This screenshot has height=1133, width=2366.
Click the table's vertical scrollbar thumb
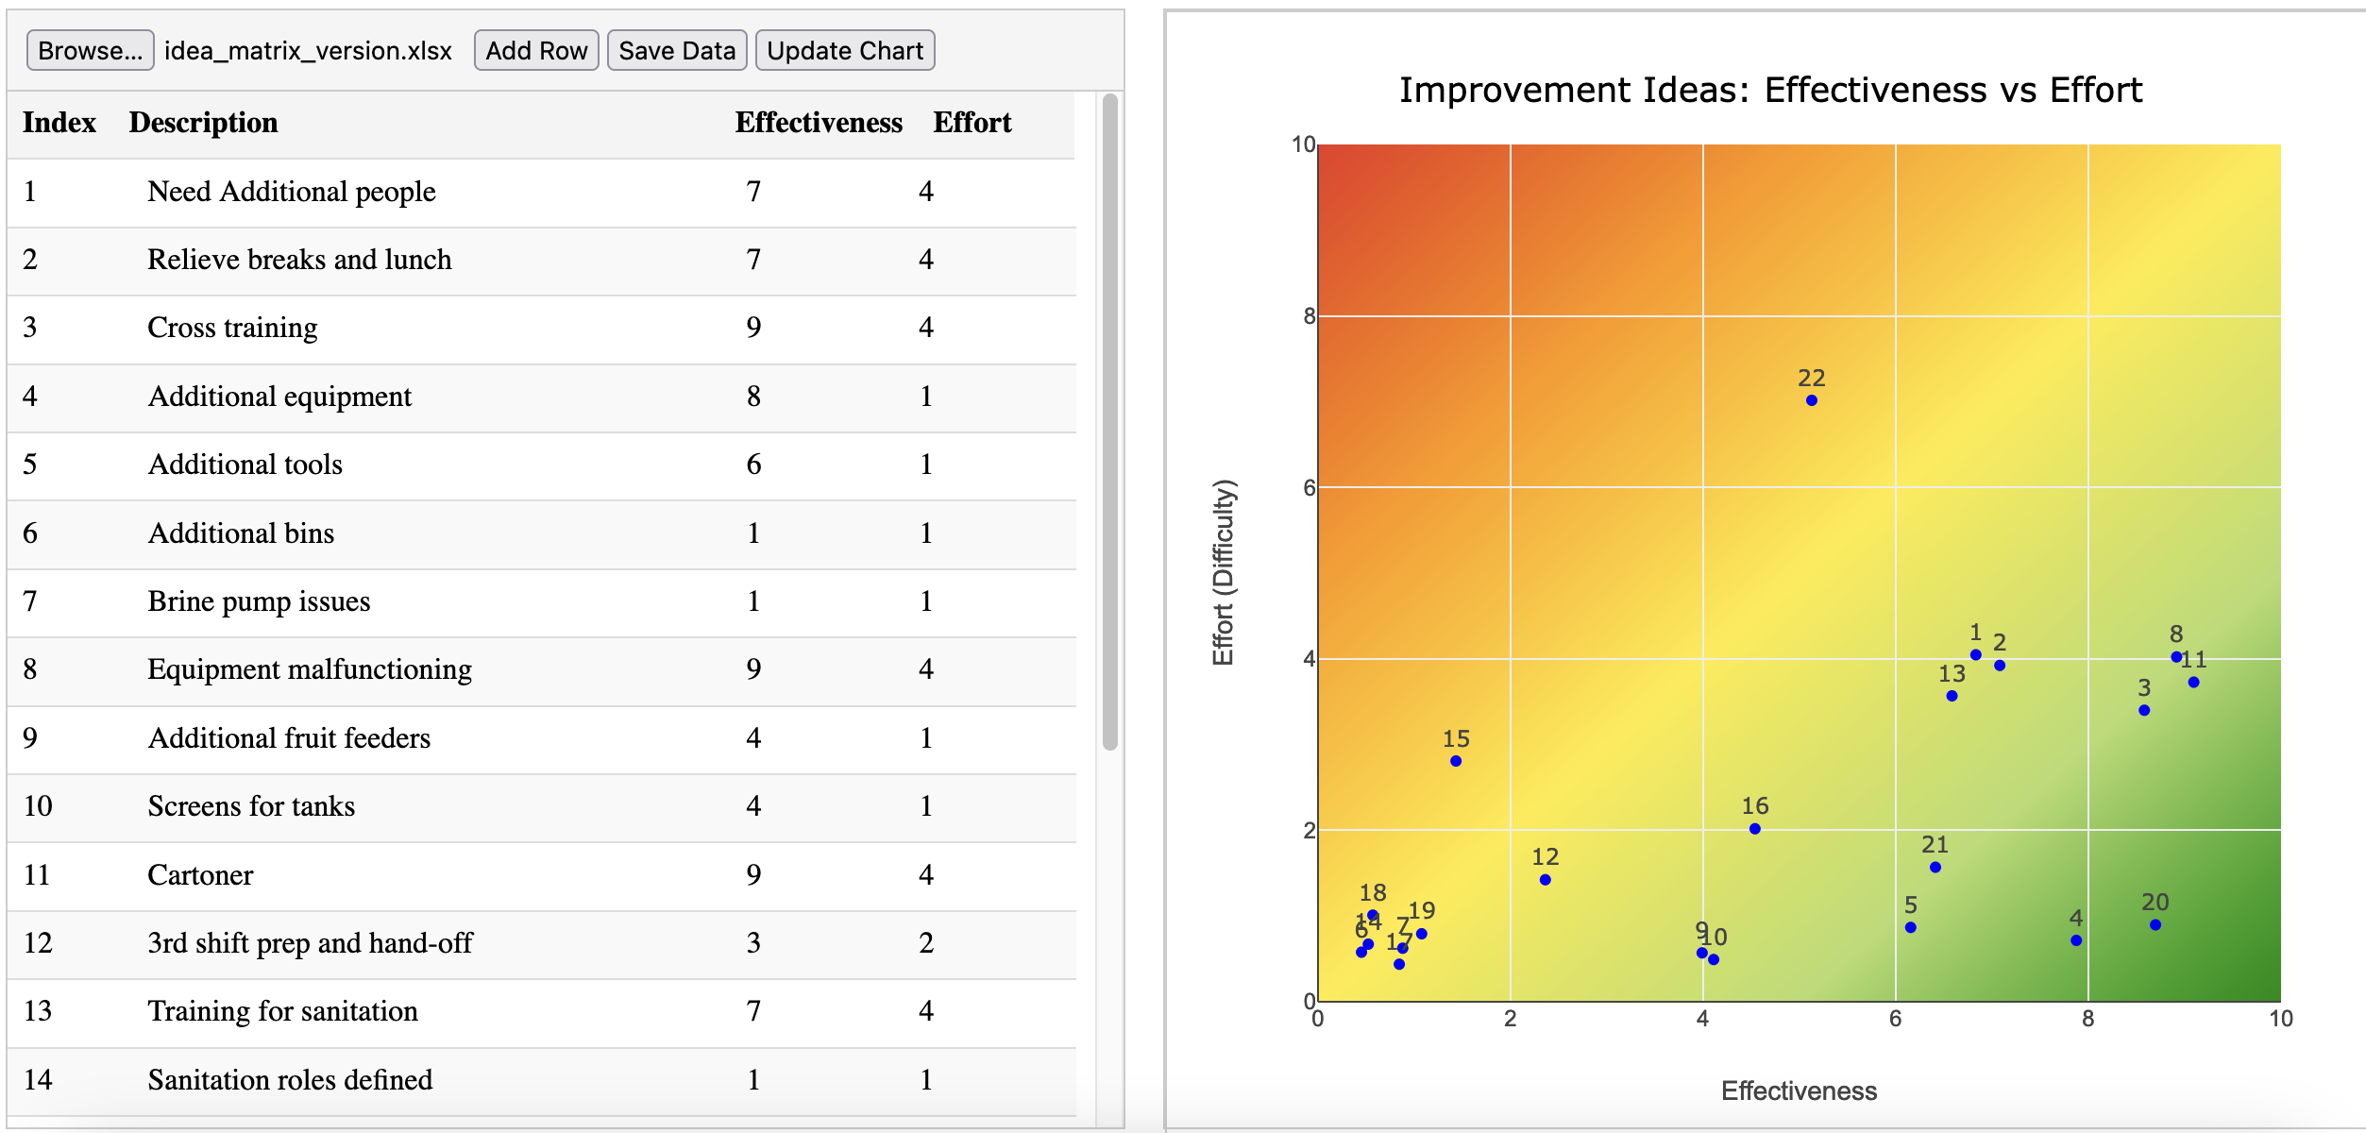coord(1109,422)
